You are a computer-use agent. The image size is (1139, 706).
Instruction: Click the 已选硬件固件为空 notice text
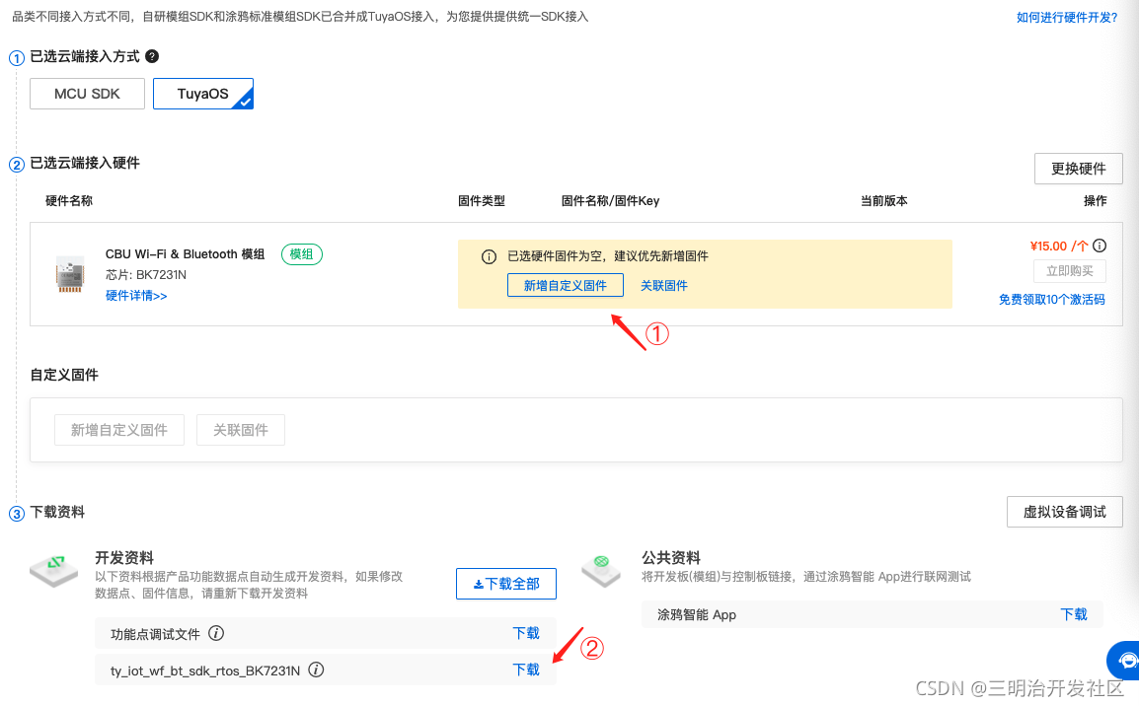point(607,256)
